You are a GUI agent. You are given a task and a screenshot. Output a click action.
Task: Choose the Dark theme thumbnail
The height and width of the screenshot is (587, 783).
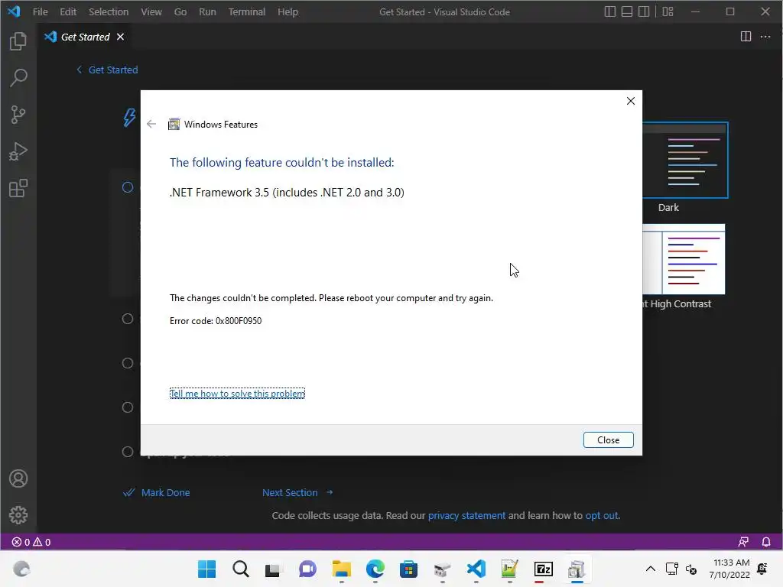(685, 161)
